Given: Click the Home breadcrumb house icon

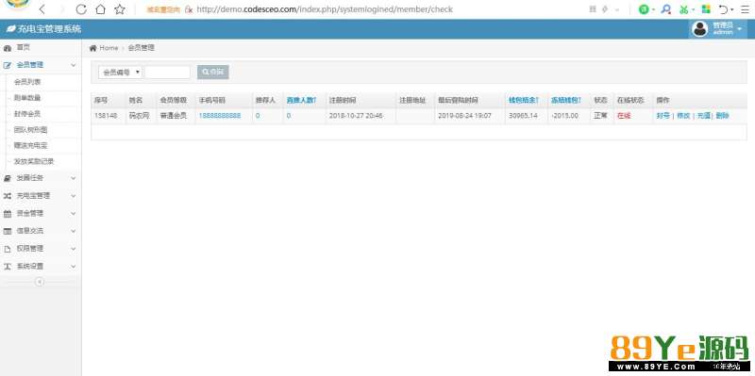Looking at the screenshot, I should [92, 48].
